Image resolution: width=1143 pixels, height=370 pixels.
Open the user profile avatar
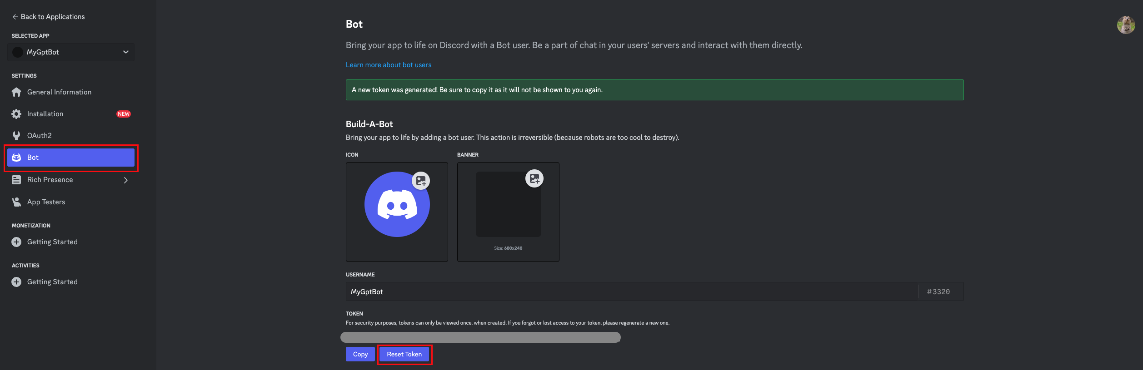pos(1126,25)
